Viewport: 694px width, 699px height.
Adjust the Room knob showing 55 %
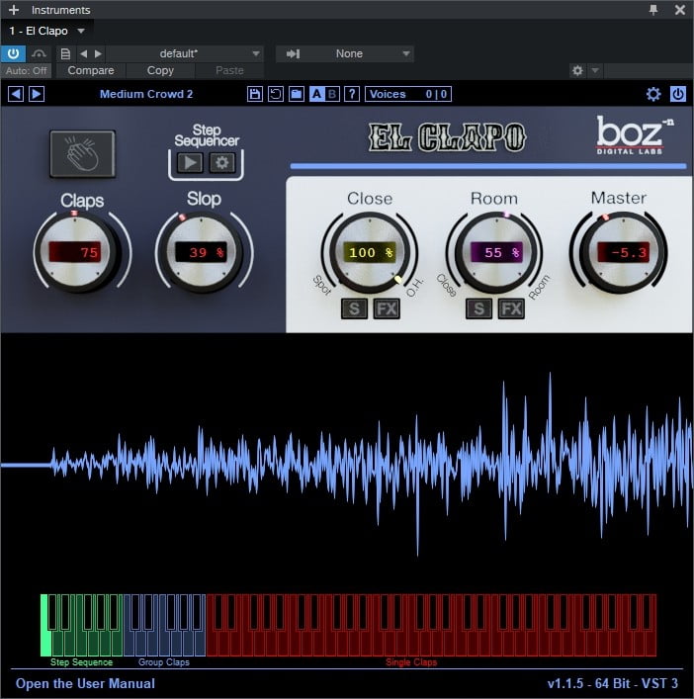coord(494,253)
